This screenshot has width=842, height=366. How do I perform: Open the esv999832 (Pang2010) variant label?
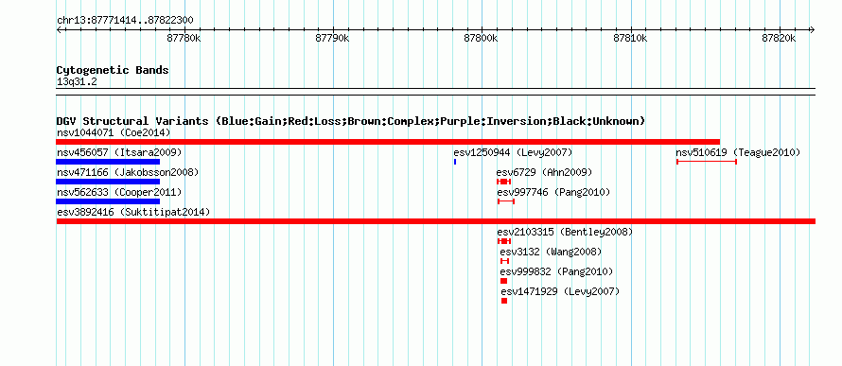[556, 271]
